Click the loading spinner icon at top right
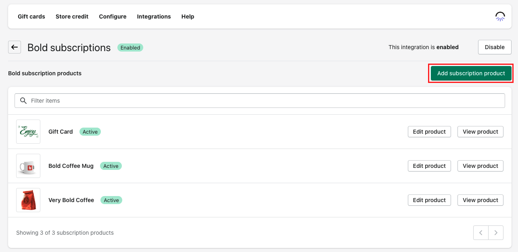Screen dimensions: 518x252 (x=500, y=17)
